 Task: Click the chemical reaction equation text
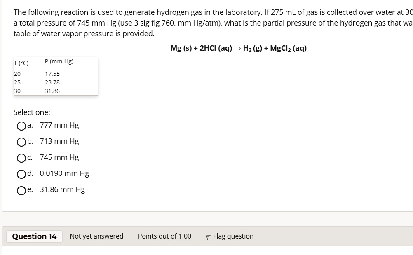point(239,48)
